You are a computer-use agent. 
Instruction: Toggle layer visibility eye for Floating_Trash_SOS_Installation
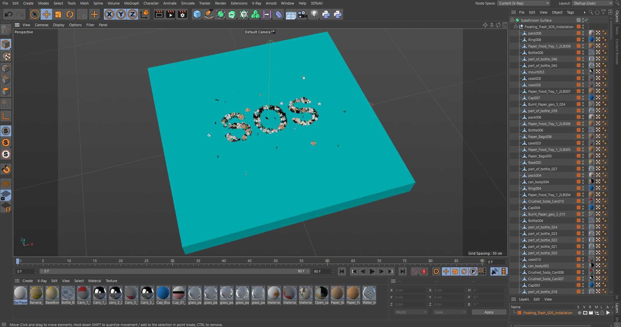(585, 313)
